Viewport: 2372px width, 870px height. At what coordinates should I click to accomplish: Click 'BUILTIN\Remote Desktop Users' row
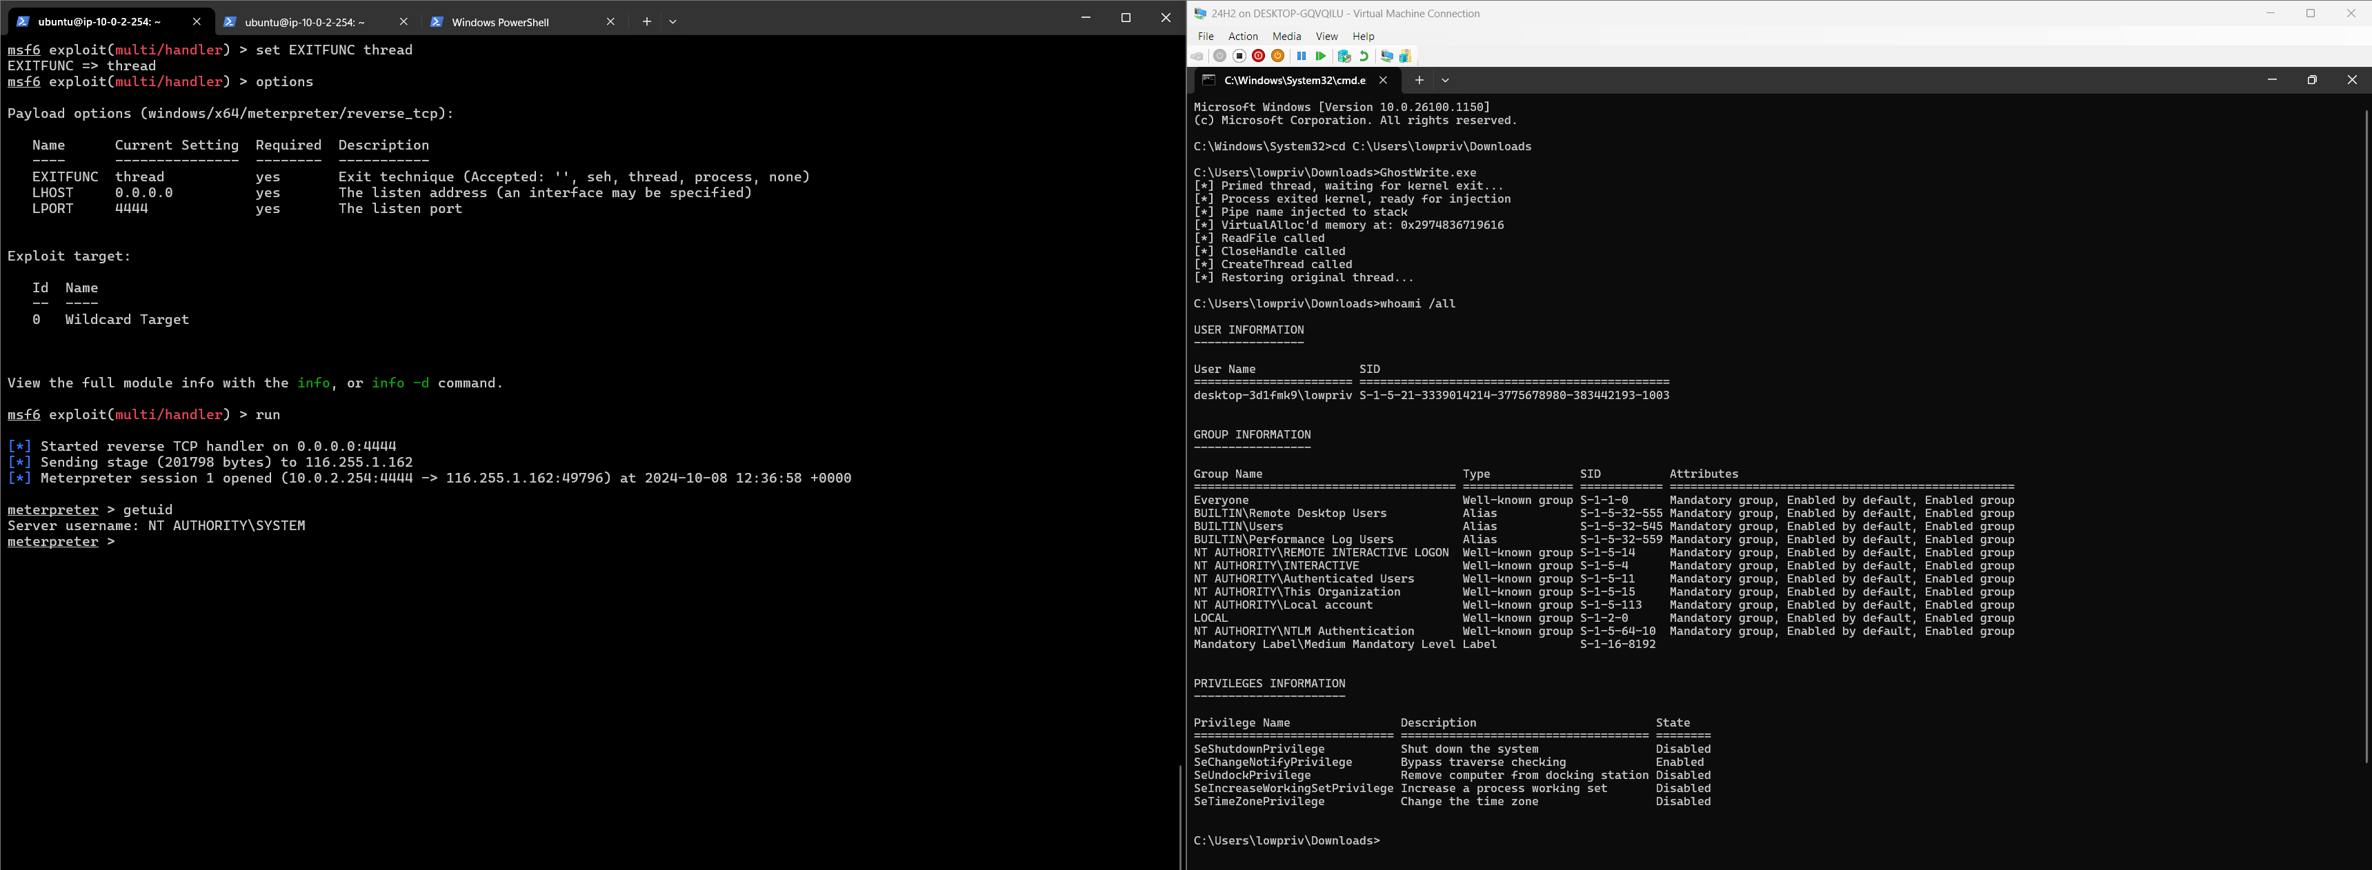point(1603,514)
